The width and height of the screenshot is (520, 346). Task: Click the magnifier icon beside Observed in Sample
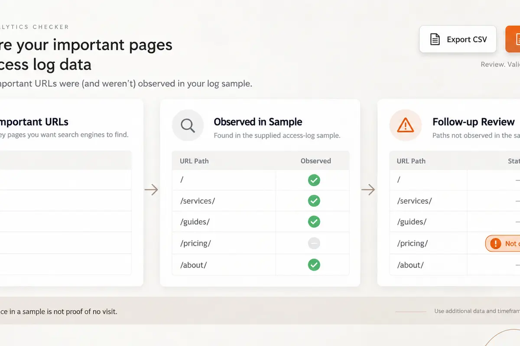point(188,125)
